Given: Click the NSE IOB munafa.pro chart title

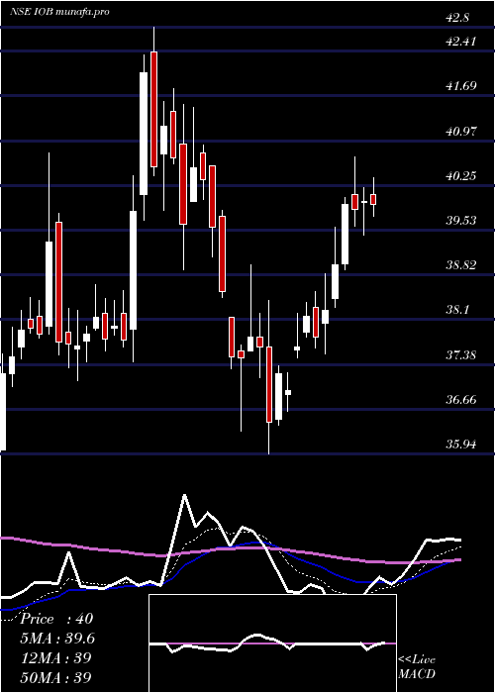Looking at the screenshot, I should click(59, 12).
